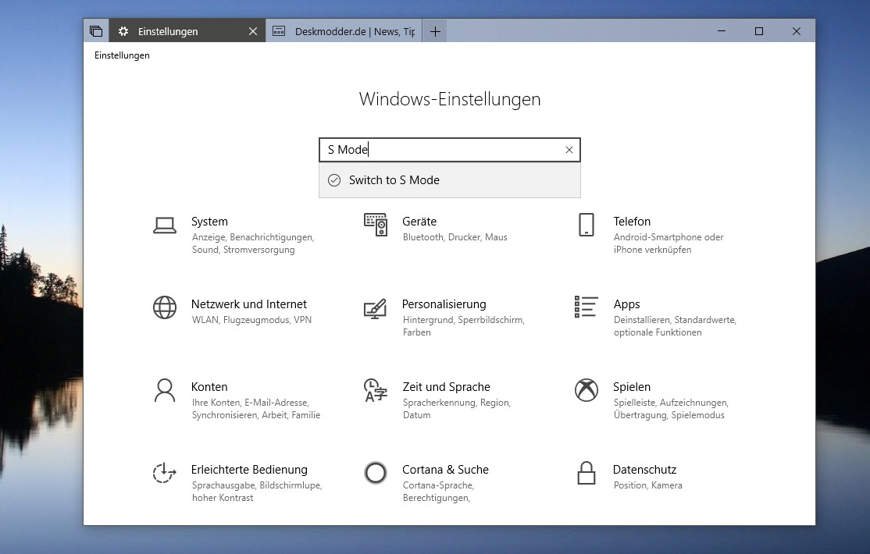The width and height of the screenshot is (870, 554).
Task: Close the Einstellungen tab
Action: click(x=253, y=32)
